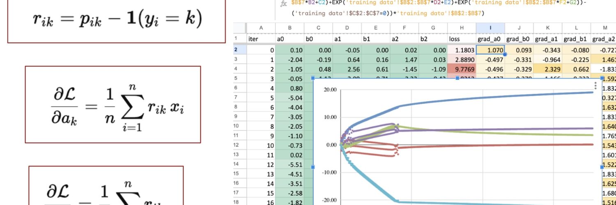Click the chart's right-middle resize handle

602,167
